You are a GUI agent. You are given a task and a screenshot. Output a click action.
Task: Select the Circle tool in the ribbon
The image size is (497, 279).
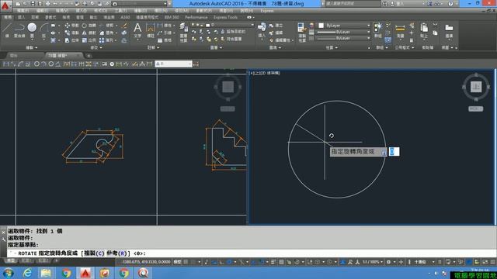[32, 30]
